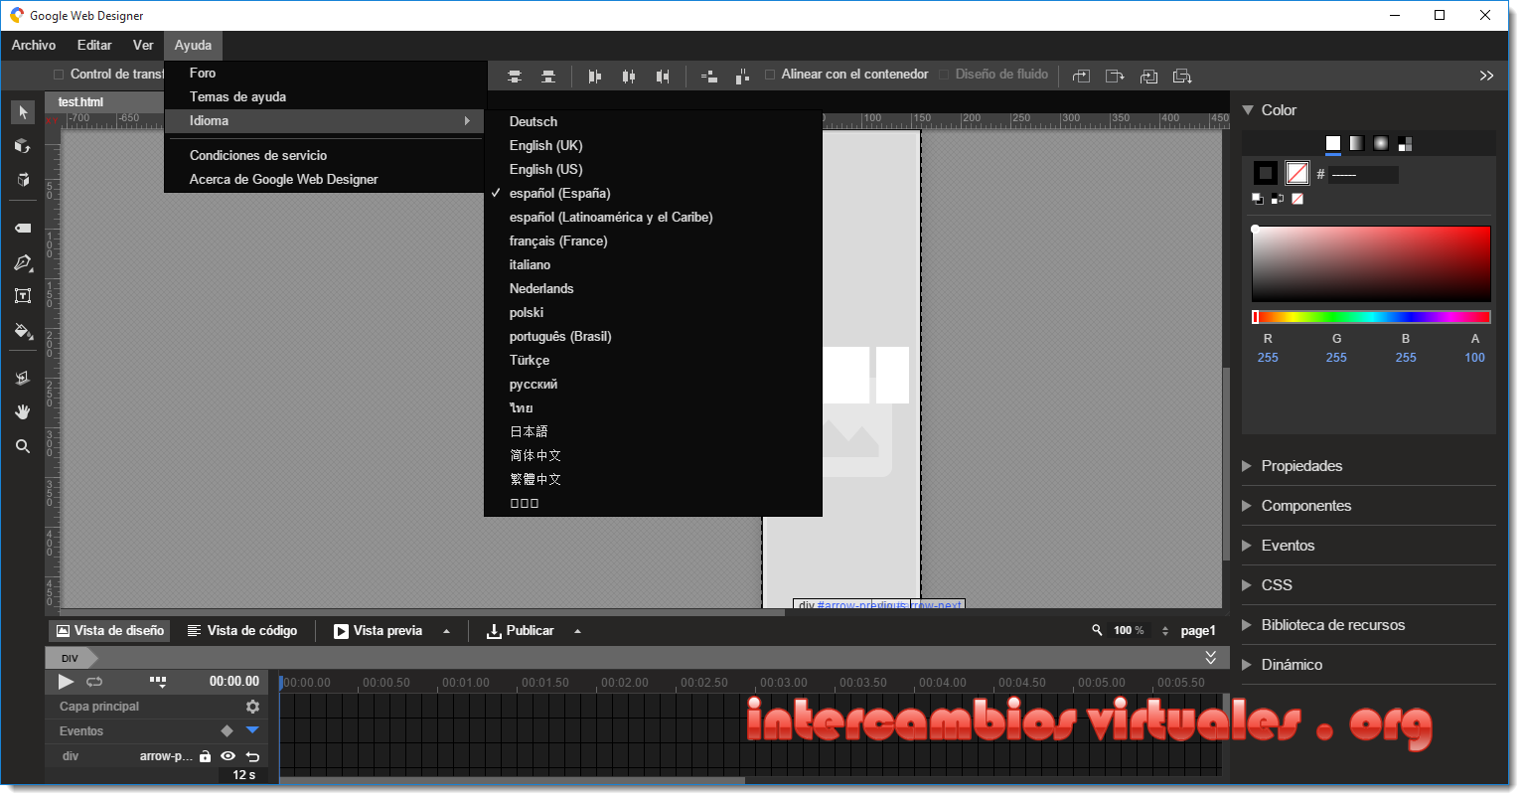Open the Ver menu
Screen dimensions: 1524x800
click(x=143, y=46)
